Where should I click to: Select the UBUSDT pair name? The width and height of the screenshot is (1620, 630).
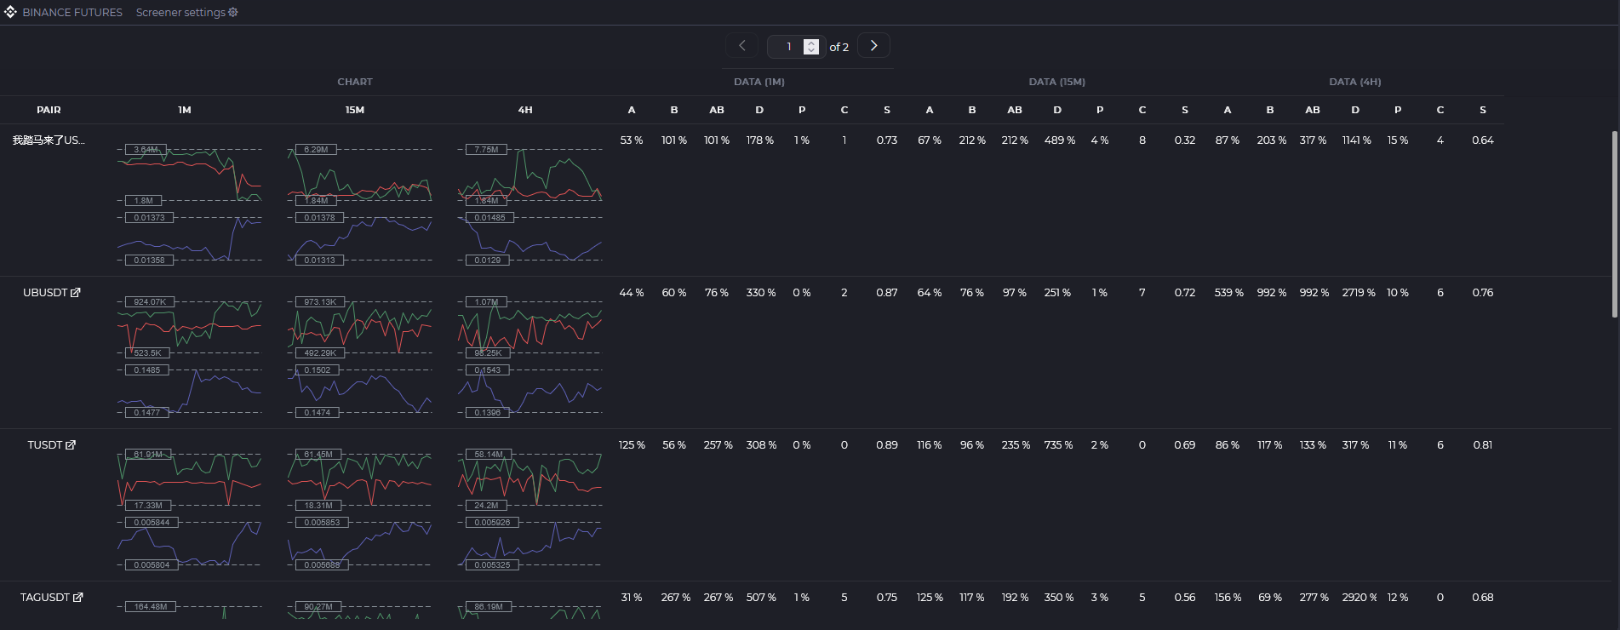pos(45,292)
